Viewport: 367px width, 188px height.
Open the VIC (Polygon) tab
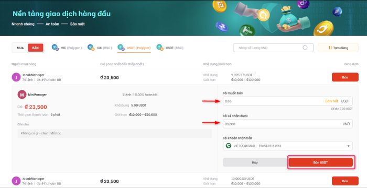[x=67, y=48]
